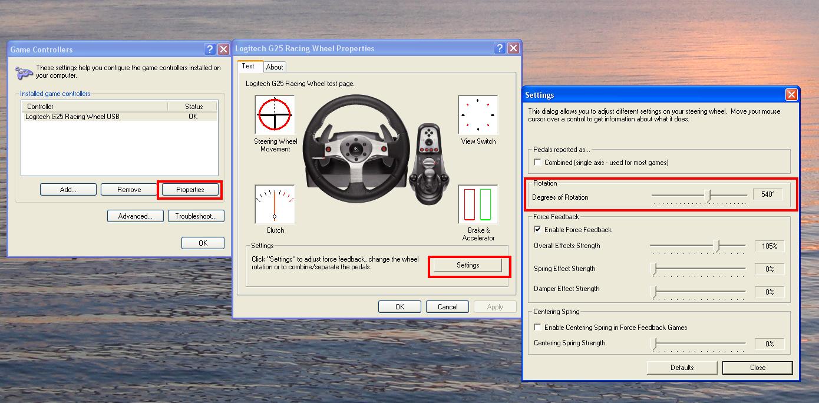Click the Spring Effect 0% value field
This screenshot has width=819, height=403.
point(770,269)
